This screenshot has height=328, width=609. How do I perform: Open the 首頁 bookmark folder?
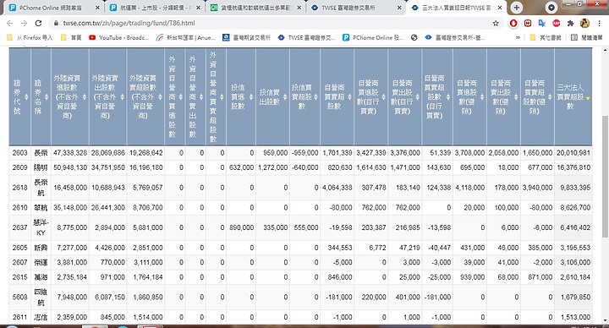coord(71,38)
